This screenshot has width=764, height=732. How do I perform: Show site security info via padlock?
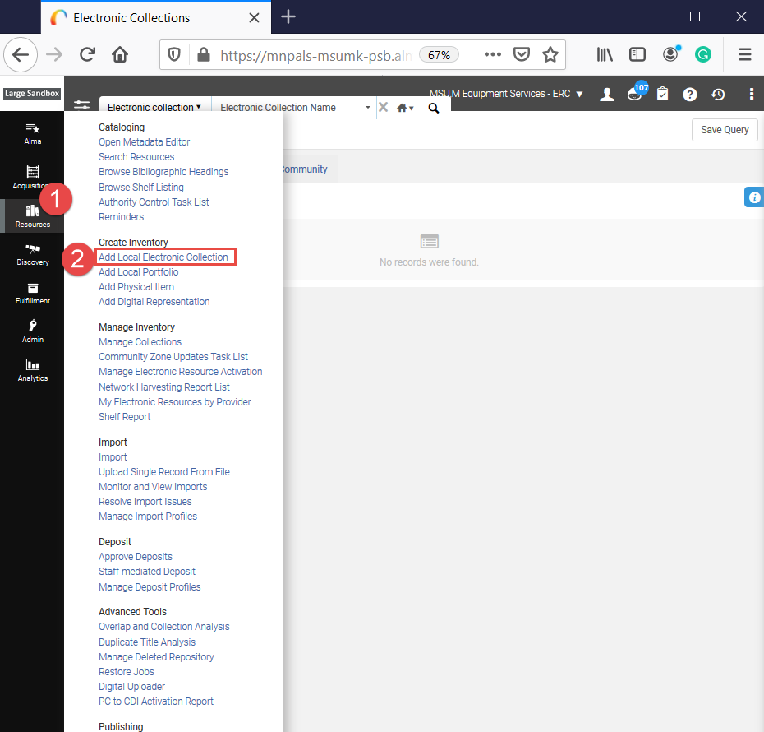pyautogui.click(x=204, y=54)
